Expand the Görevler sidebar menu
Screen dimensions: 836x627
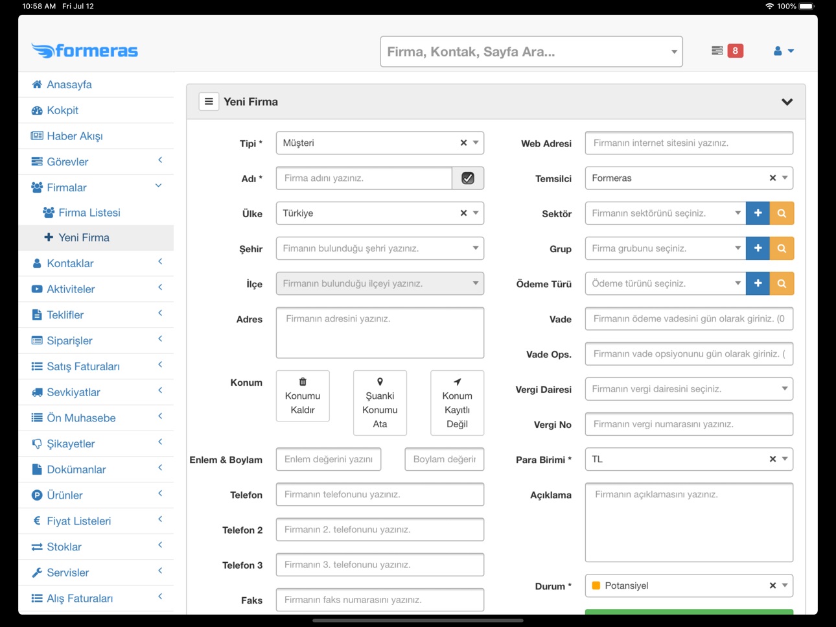click(x=96, y=161)
